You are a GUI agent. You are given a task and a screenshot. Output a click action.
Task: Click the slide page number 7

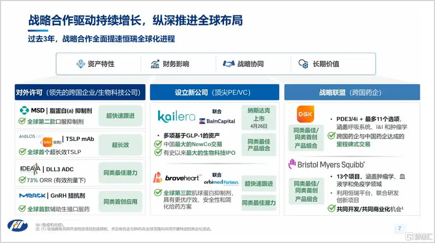tap(399, 228)
